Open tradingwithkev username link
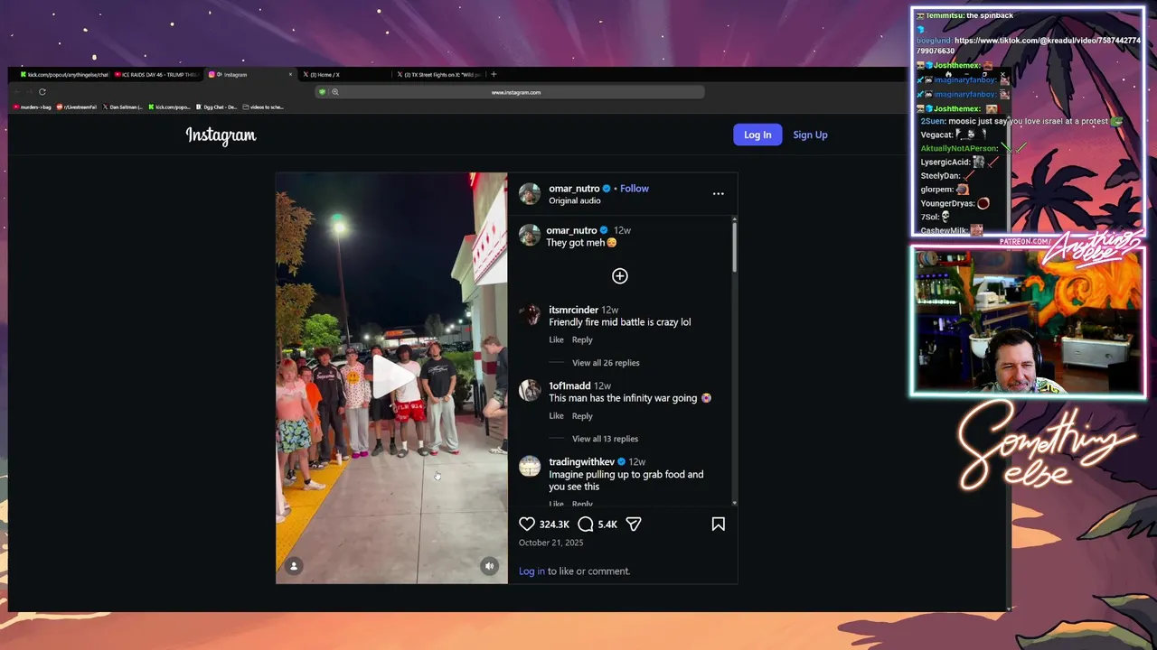This screenshot has height=650, width=1157. tap(581, 461)
